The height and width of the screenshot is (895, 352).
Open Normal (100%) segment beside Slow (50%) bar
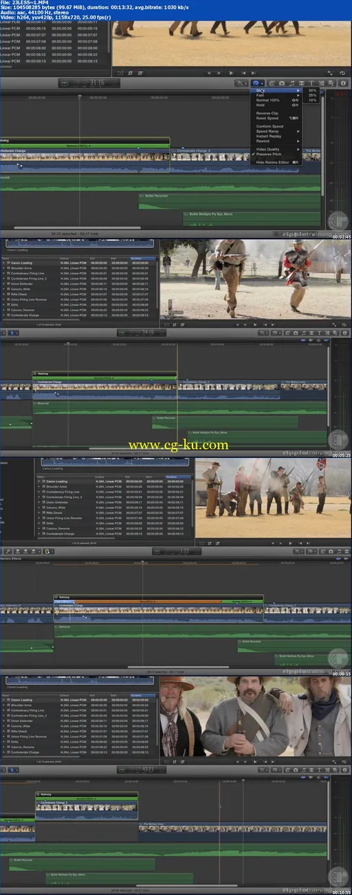pos(242,600)
